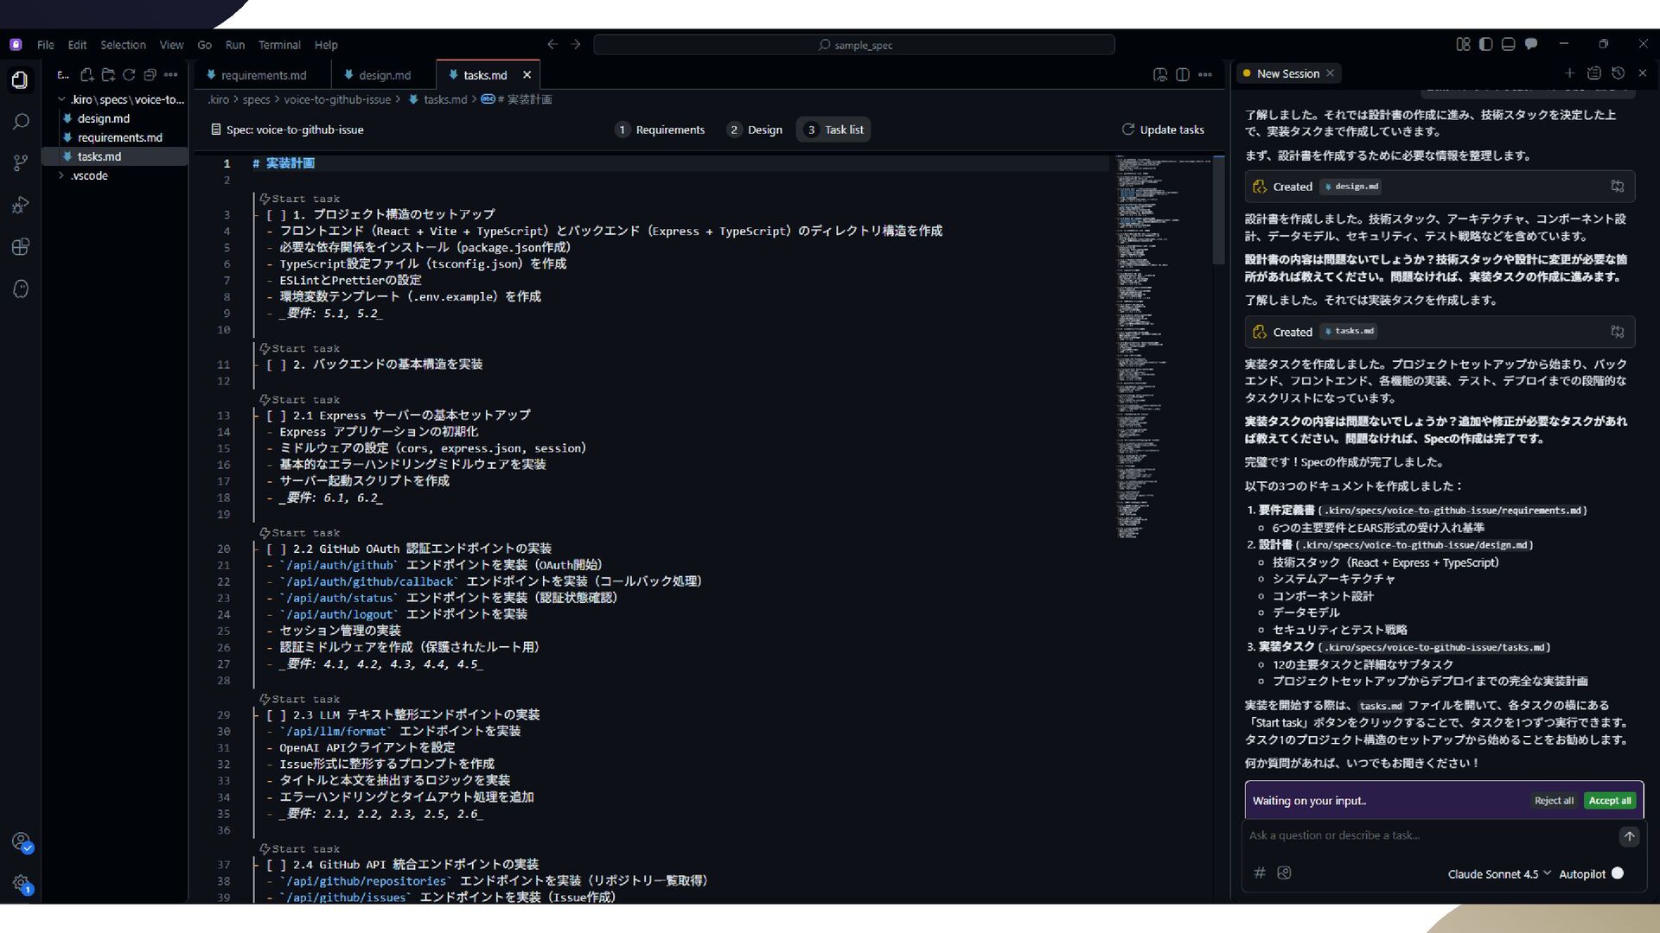This screenshot has width=1660, height=933.
Task: Open the Terminal menu
Action: tap(278, 45)
